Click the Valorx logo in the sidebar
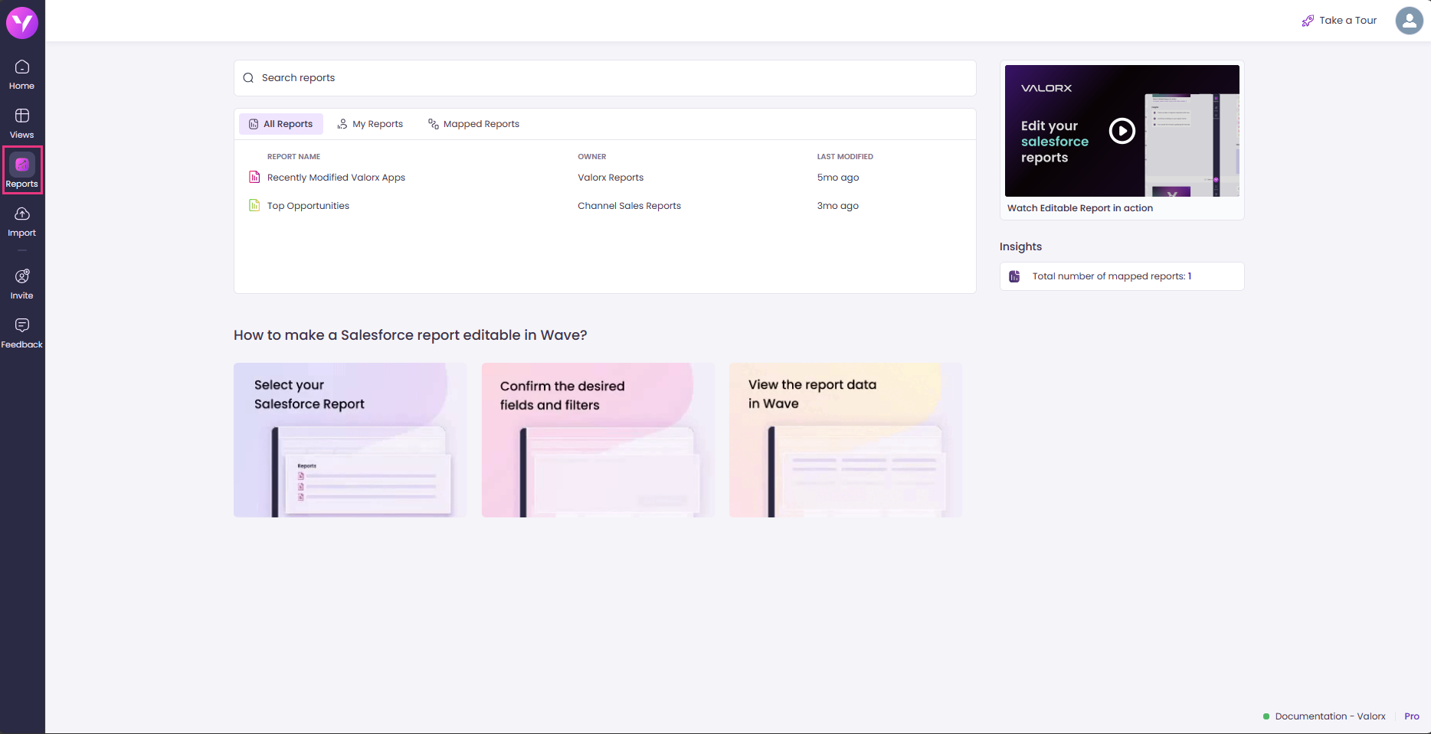Viewport: 1431px width, 734px height. [x=22, y=22]
